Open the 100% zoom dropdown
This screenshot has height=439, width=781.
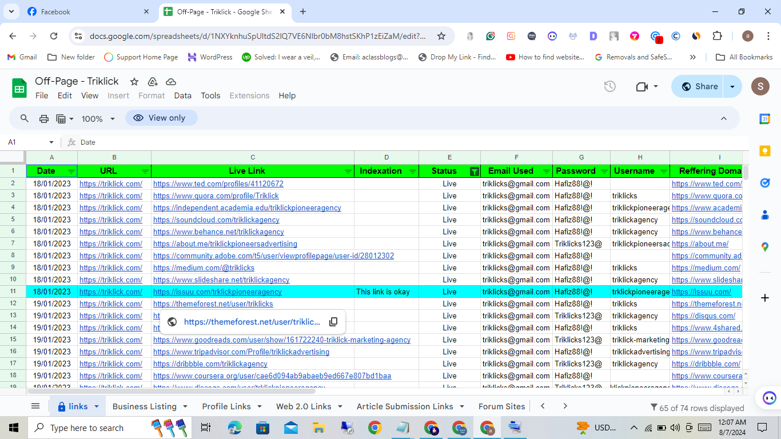pos(98,119)
